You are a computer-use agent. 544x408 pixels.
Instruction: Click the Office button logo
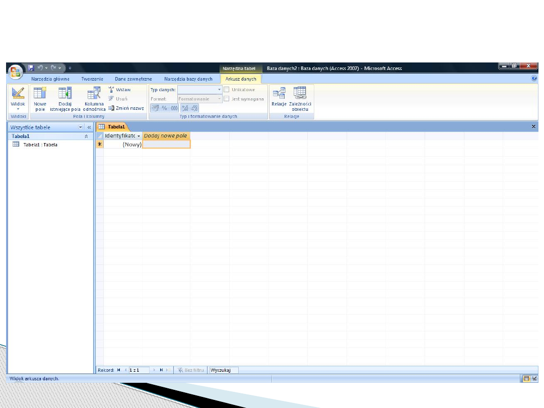[16, 71]
